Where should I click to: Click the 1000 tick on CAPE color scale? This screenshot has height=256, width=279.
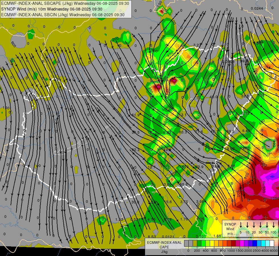coord(231,251)
